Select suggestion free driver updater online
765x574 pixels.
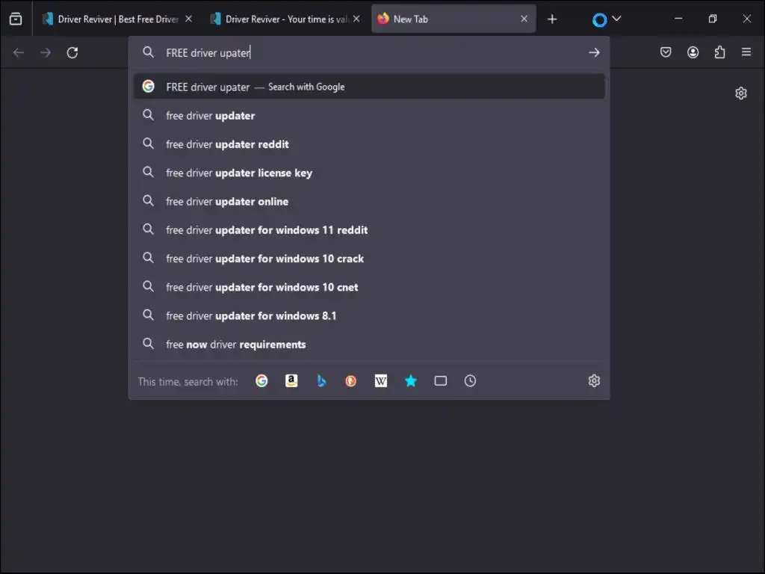click(x=369, y=202)
